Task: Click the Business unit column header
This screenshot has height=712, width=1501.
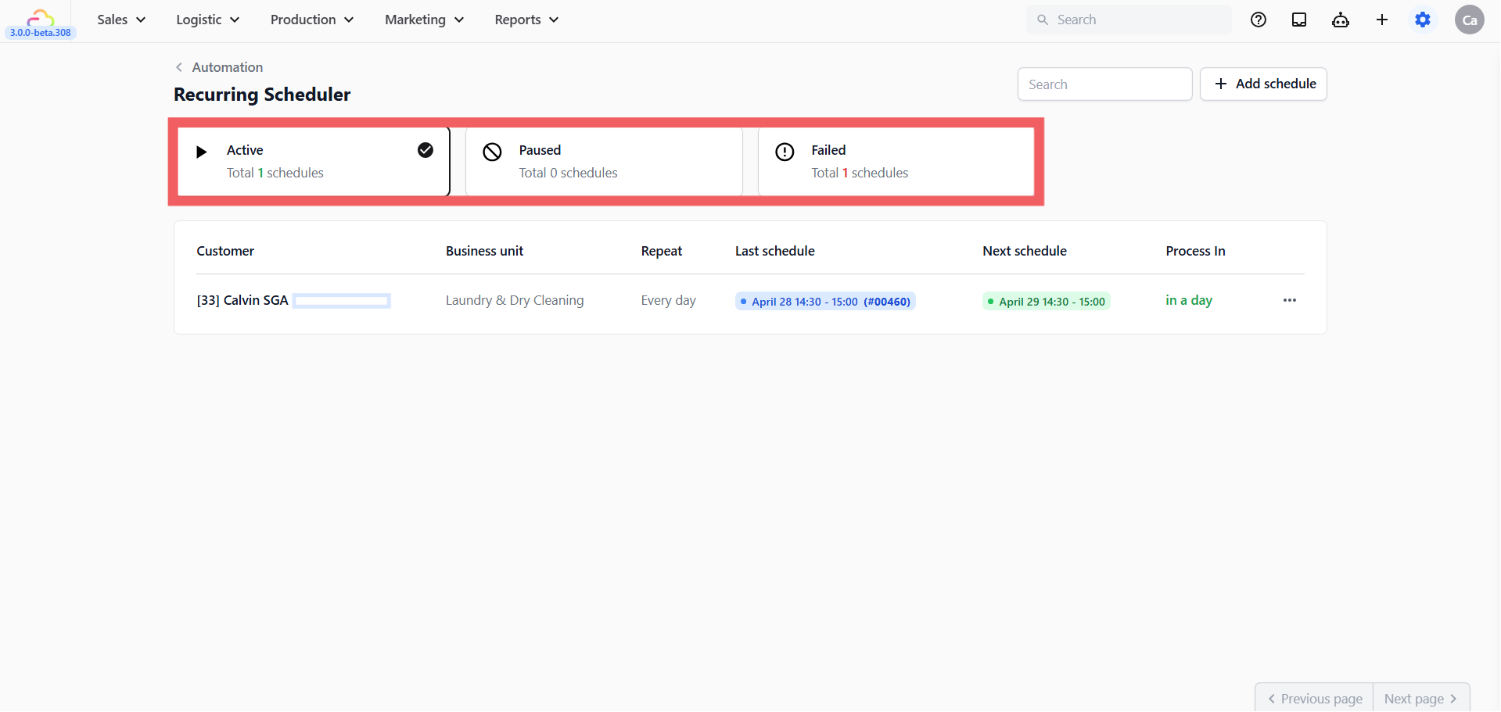Action: pos(485,251)
